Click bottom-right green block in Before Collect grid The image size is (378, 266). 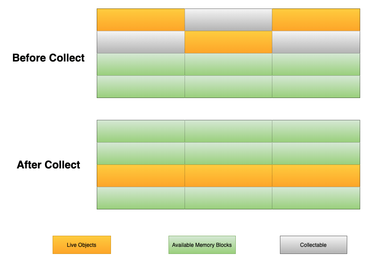click(316, 86)
